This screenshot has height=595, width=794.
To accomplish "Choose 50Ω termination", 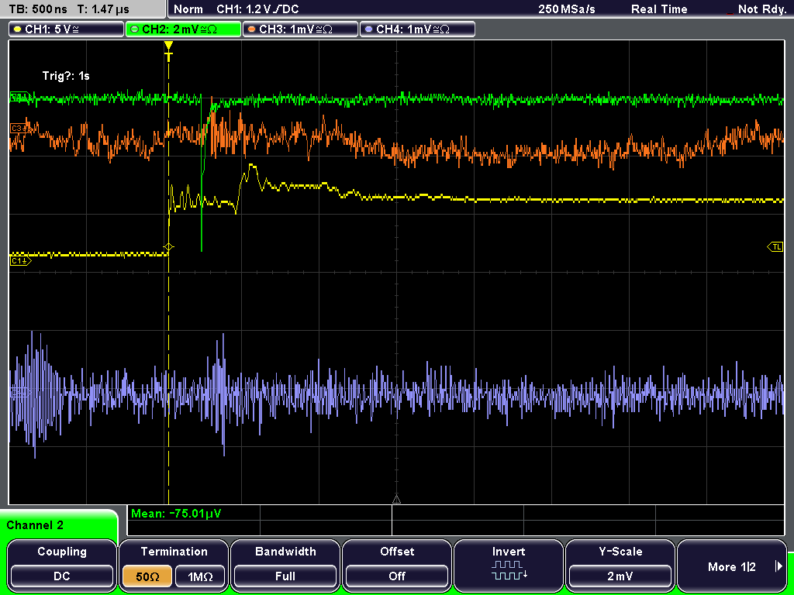I will [x=147, y=576].
